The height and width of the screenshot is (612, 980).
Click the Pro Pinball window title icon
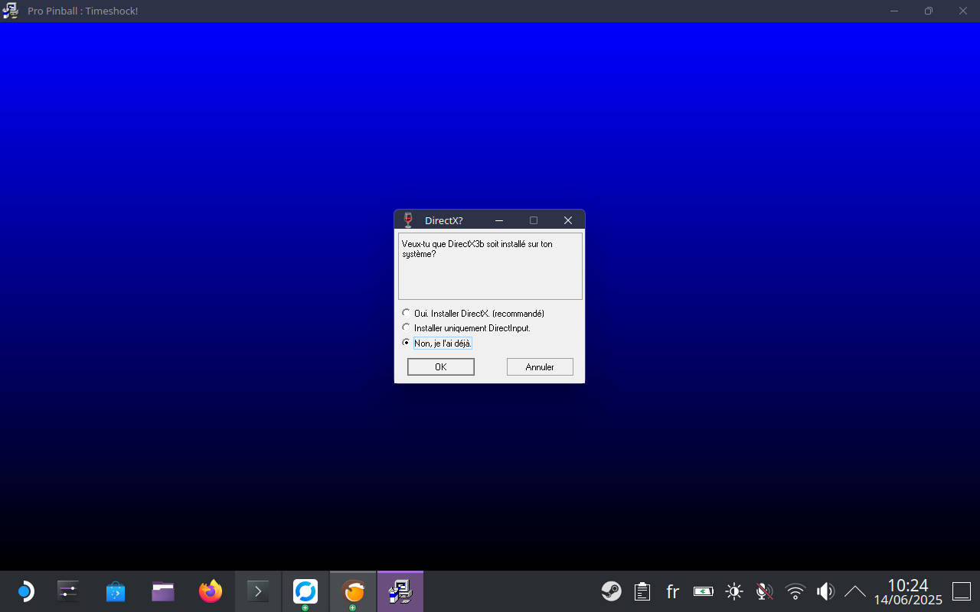(x=11, y=11)
